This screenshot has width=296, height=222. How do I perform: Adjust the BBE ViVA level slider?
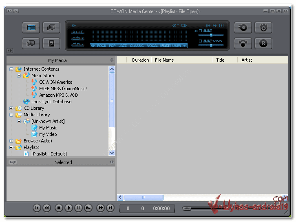(211, 45)
